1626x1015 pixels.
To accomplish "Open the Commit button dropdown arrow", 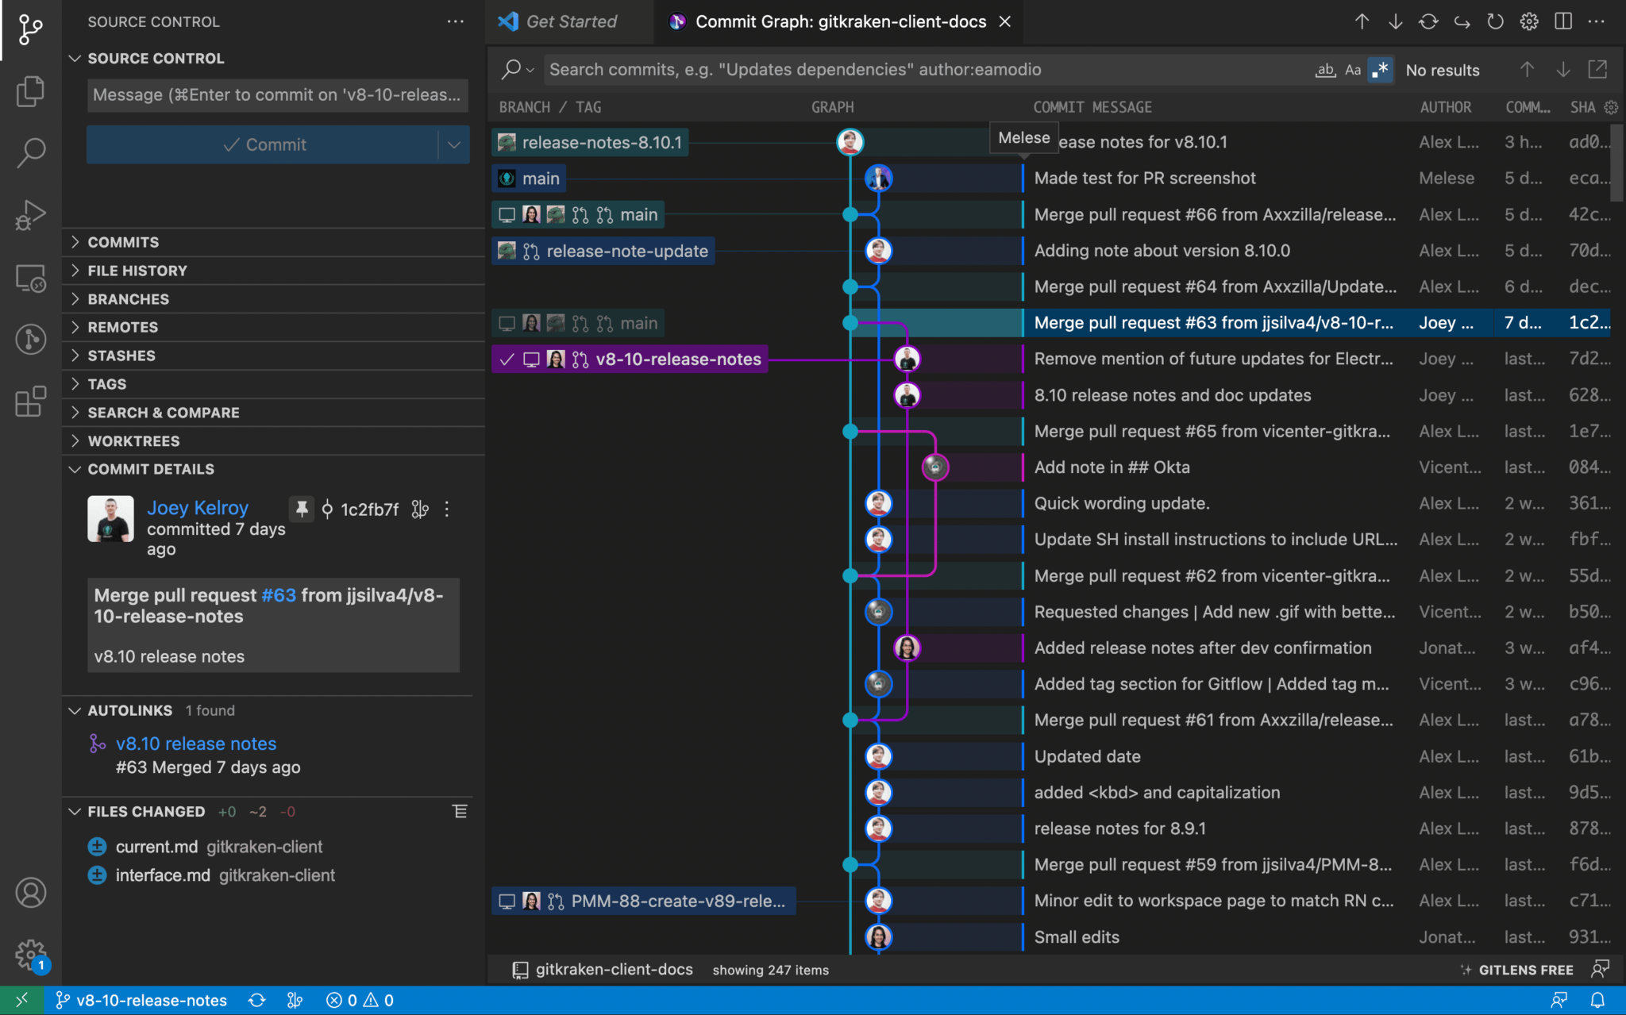I will pos(453,144).
